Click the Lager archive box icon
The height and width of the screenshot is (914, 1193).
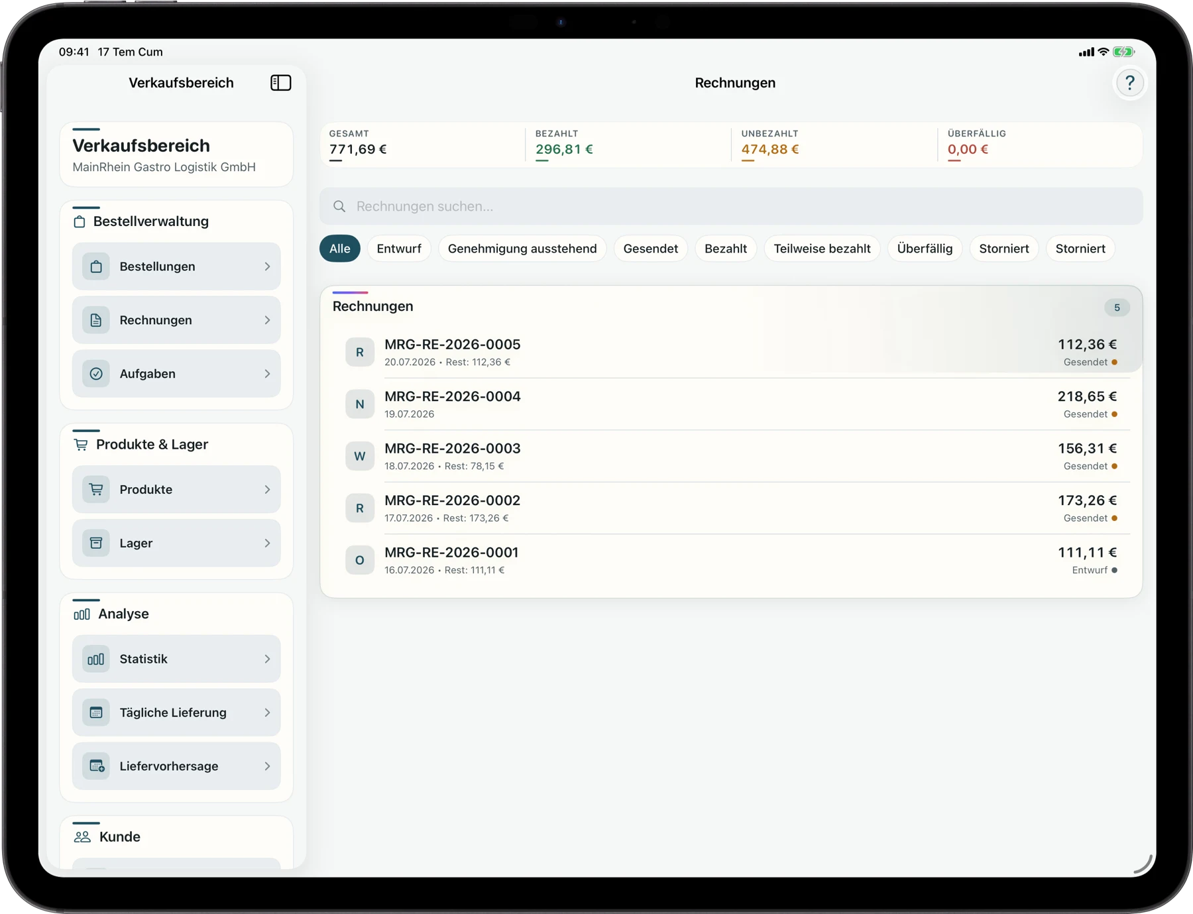pyautogui.click(x=96, y=543)
